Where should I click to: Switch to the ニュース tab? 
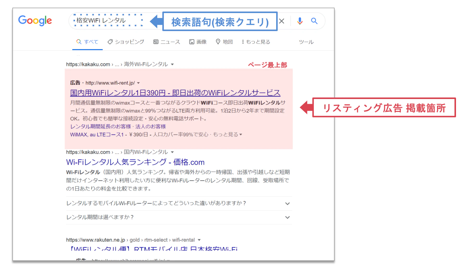click(167, 42)
